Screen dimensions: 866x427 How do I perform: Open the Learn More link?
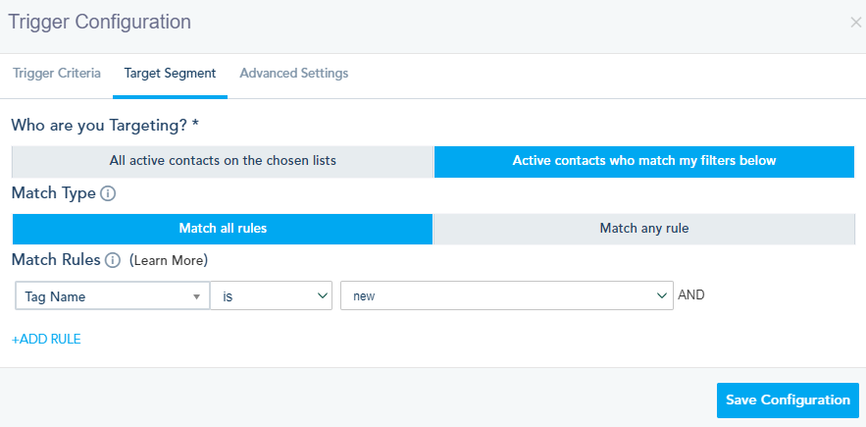(169, 261)
